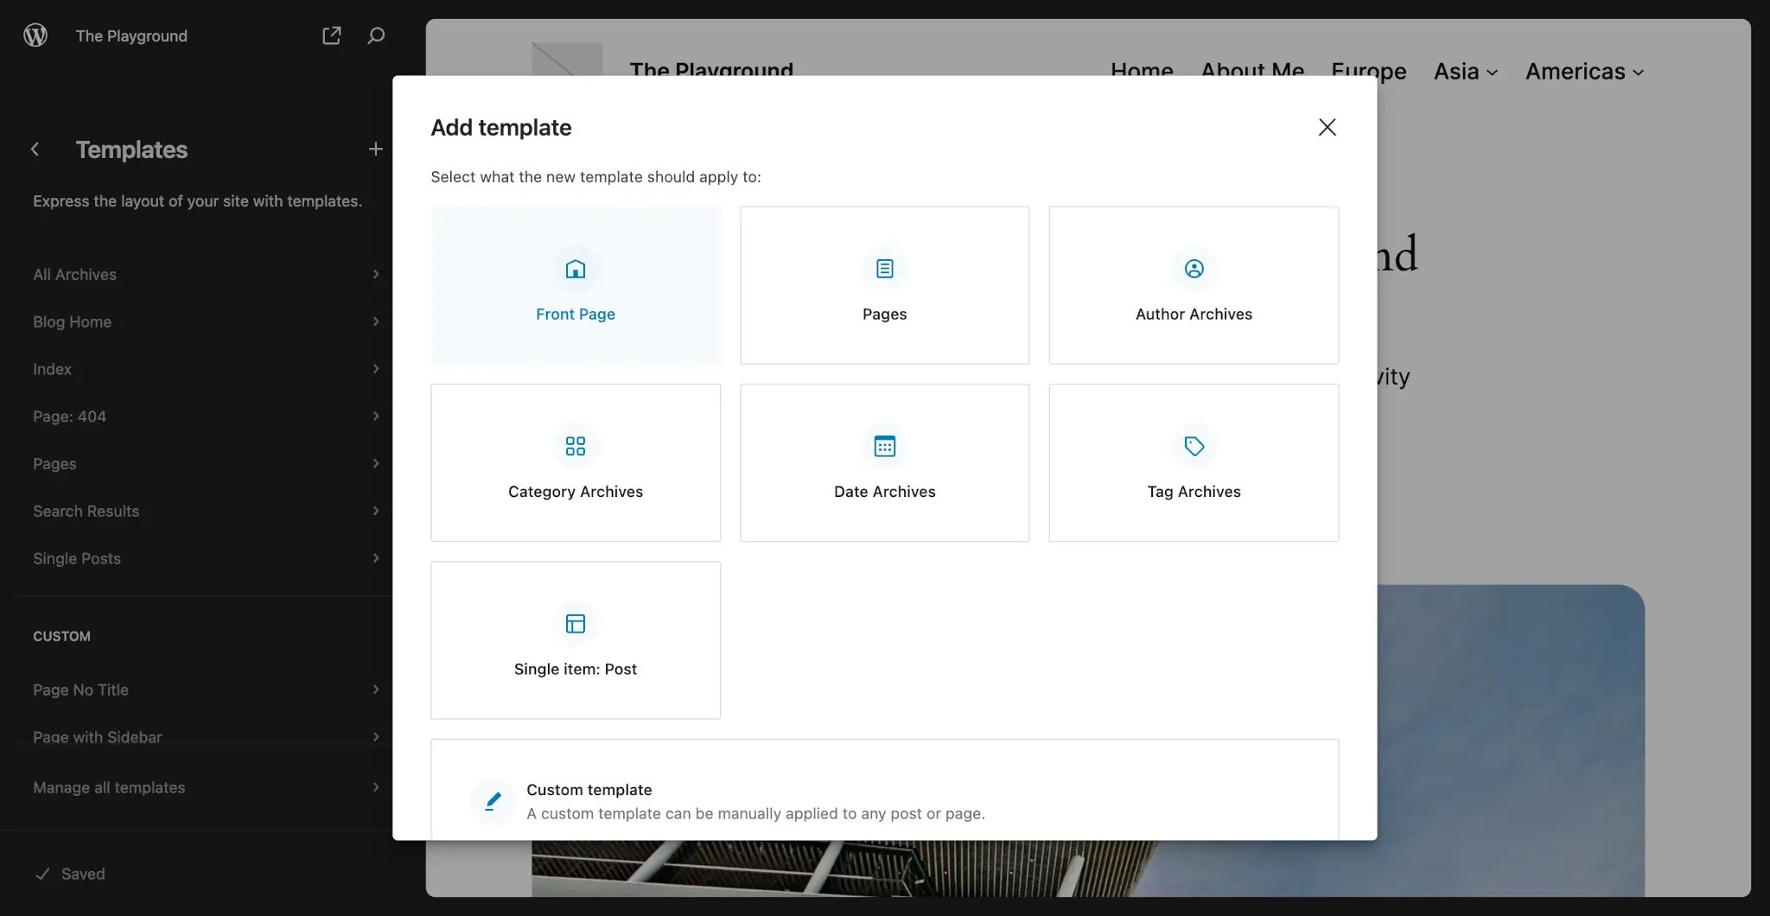Expand the chevron next to Single Posts
This screenshot has width=1770, height=916.
click(x=375, y=558)
